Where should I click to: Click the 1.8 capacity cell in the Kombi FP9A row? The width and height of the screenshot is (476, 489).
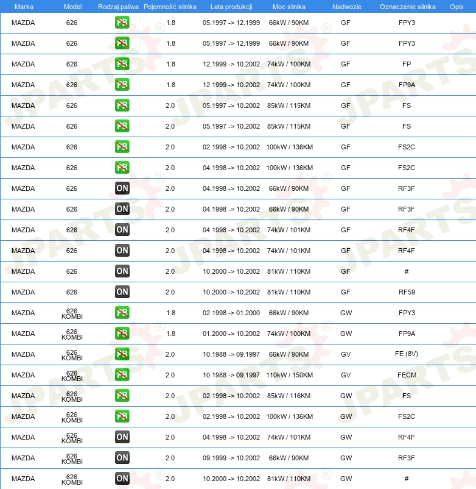tap(170, 334)
